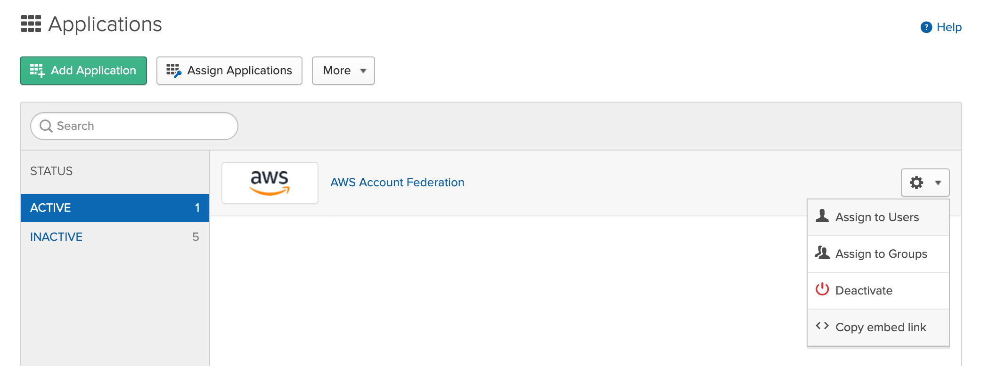Focus the Search applications field
Screen dimensions: 997x366
point(141,126)
